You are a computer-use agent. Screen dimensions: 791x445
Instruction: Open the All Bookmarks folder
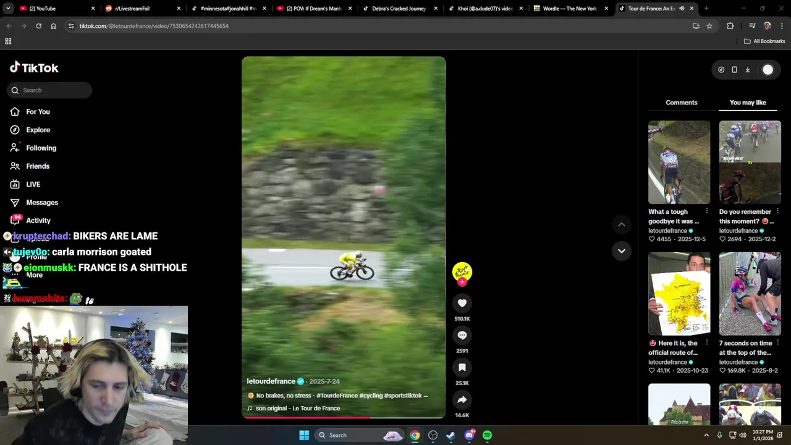[764, 41]
